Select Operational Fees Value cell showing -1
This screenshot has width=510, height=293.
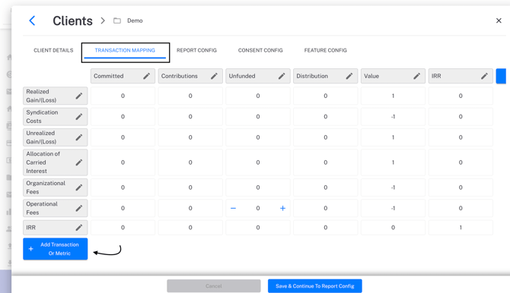(393, 208)
